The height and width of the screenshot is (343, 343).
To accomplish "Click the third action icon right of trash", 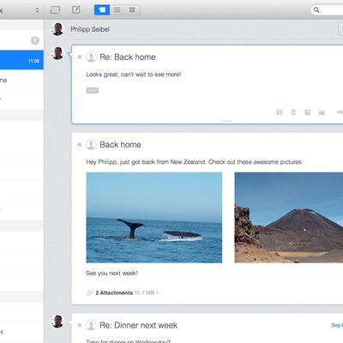I will [307, 112].
